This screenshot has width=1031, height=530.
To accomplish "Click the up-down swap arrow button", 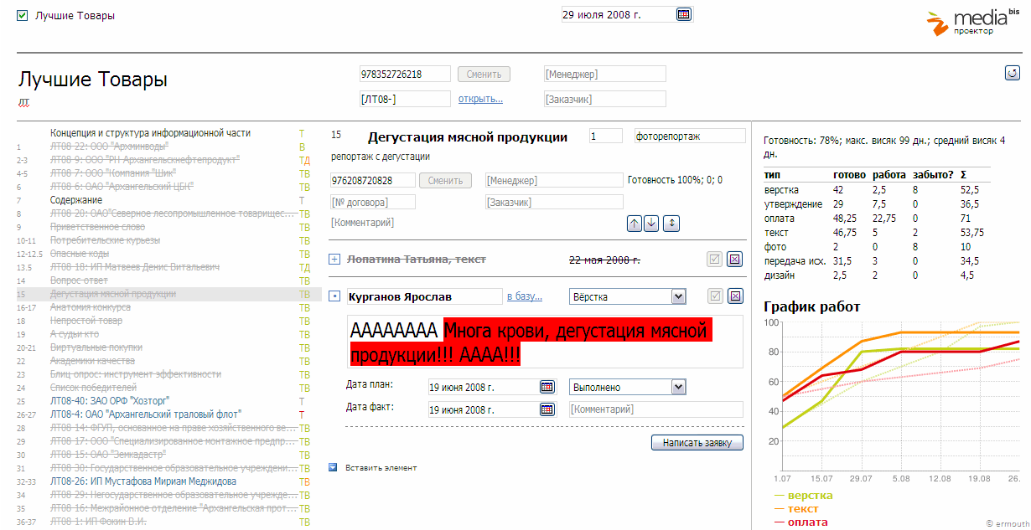I will tap(671, 224).
